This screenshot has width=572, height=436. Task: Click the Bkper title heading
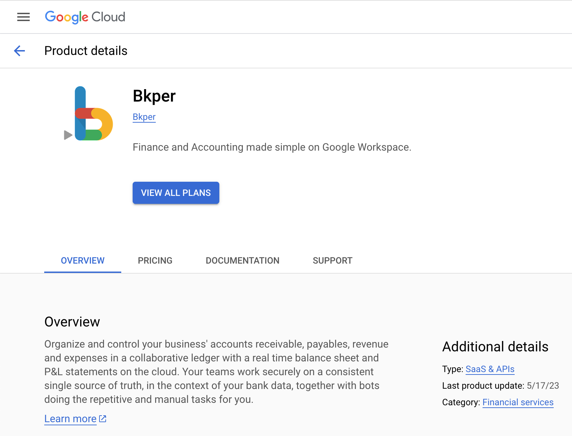154,96
